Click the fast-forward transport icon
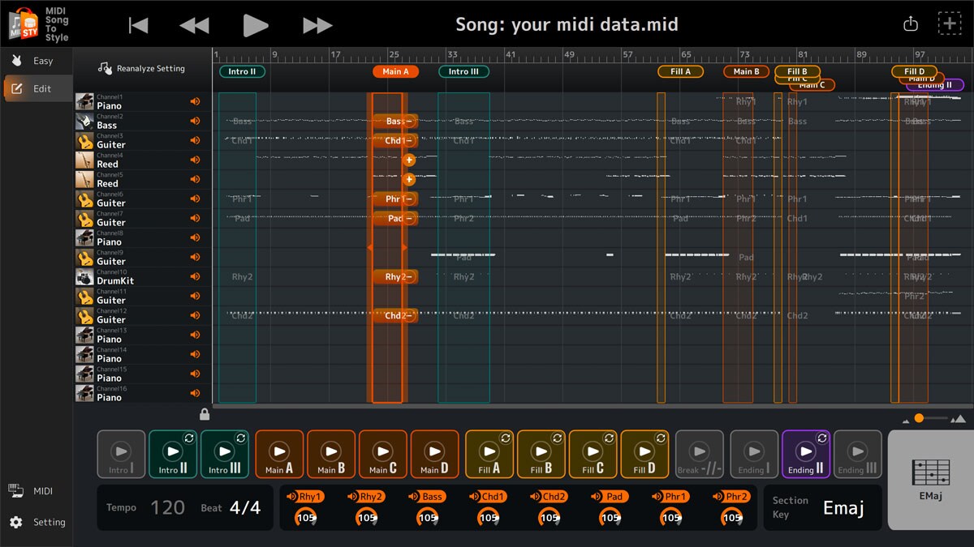This screenshot has height=547, width=974. (x=317, y=24)
